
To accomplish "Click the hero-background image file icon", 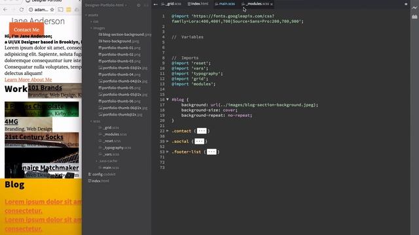I will pyautogui.click(x=100, y=41).
